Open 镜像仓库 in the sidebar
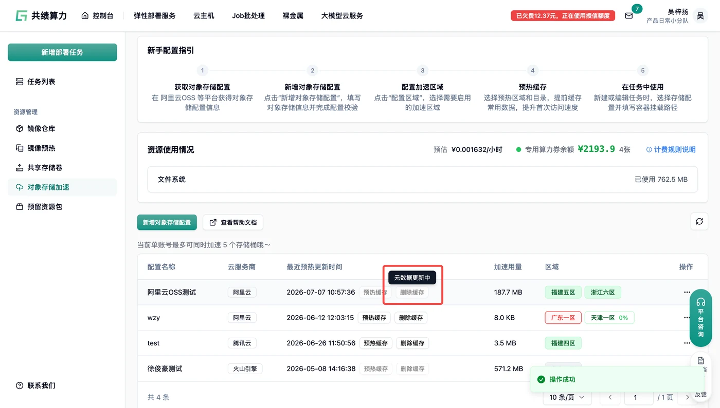 (62, 128)
